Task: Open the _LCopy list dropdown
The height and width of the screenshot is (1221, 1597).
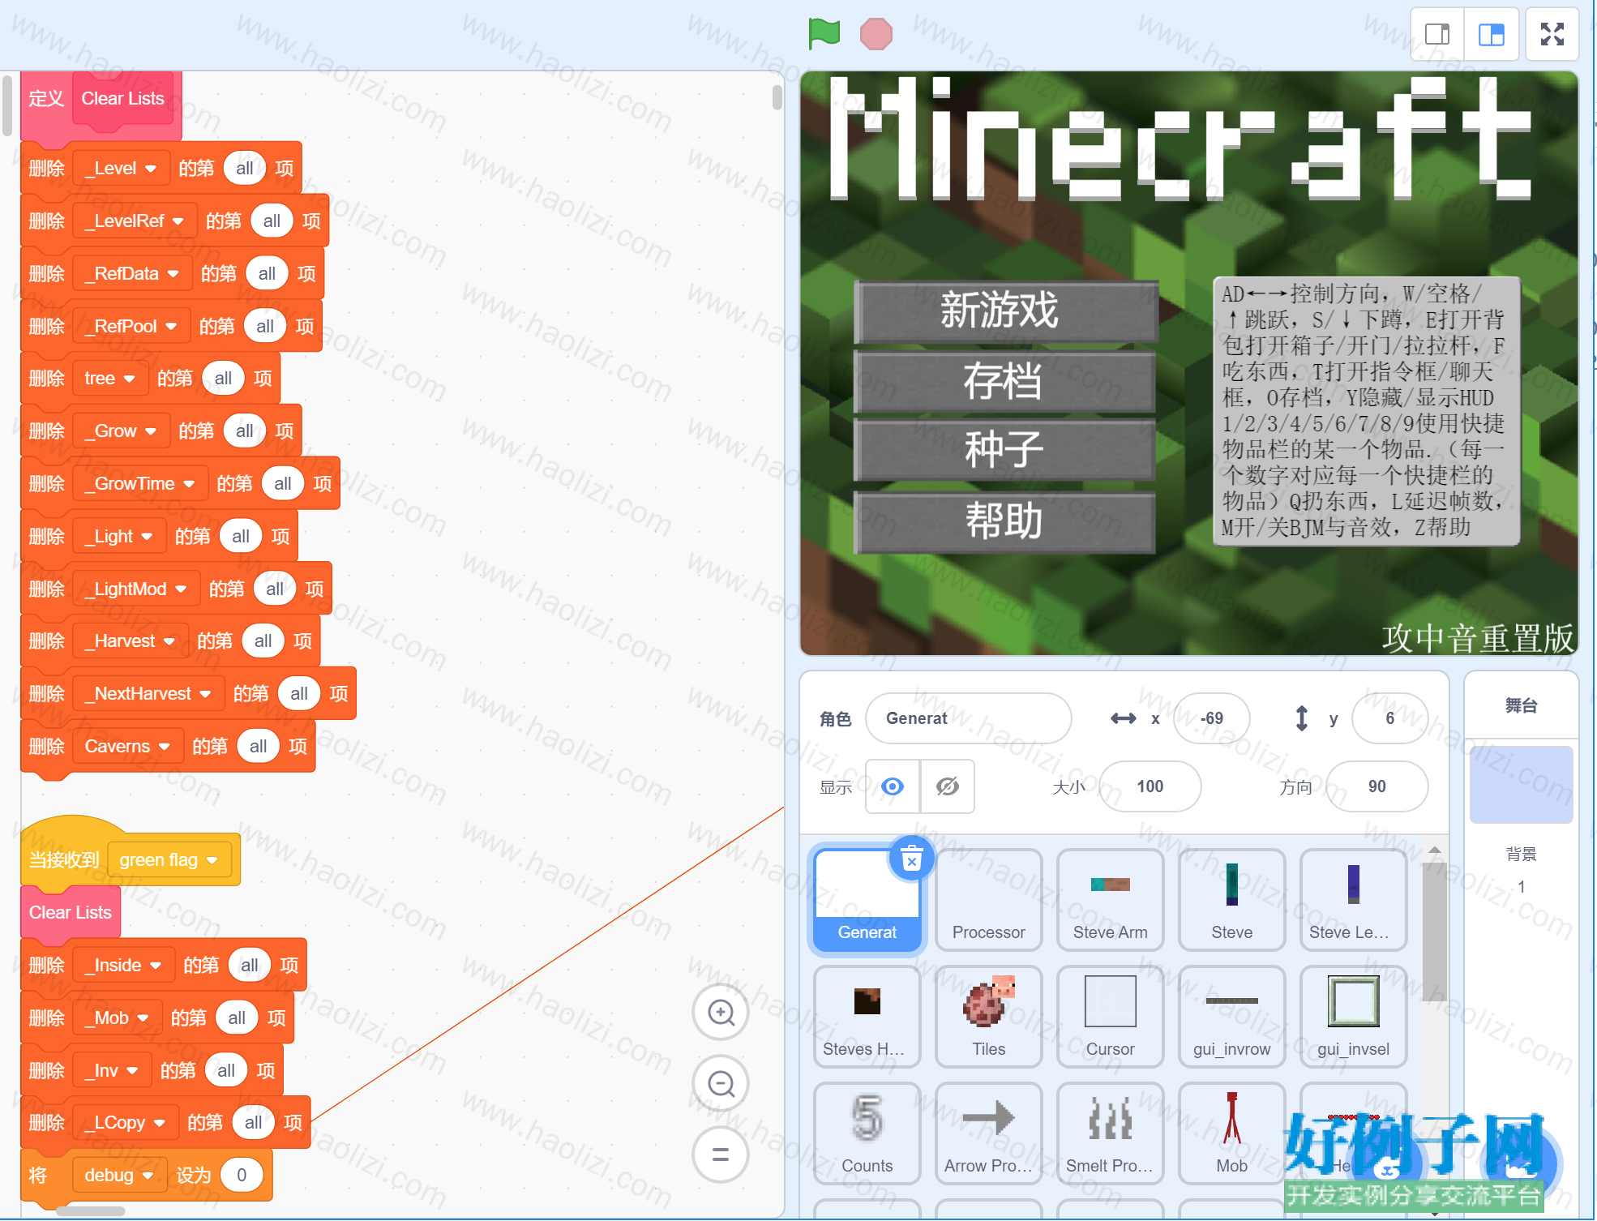Action: coord(125,1123)
